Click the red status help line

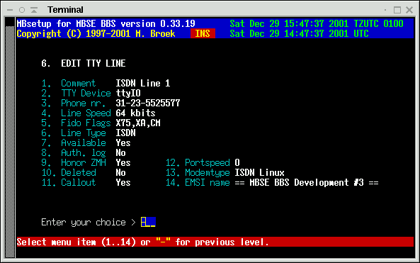(215, 242)
